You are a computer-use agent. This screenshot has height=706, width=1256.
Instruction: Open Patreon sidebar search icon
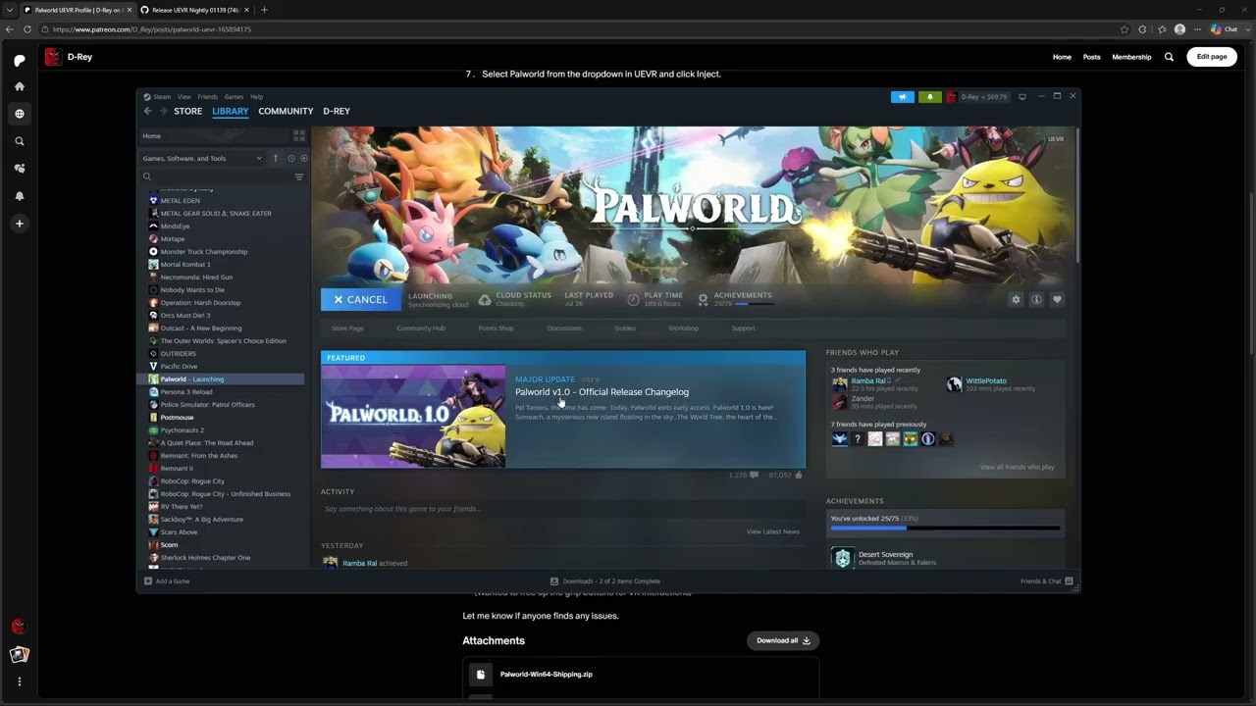(19, 141)
